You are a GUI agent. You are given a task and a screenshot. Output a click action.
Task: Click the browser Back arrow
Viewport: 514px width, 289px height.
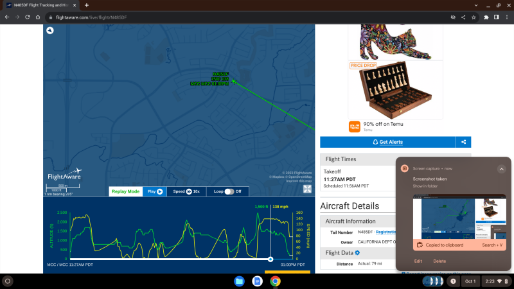click(7, 17)
